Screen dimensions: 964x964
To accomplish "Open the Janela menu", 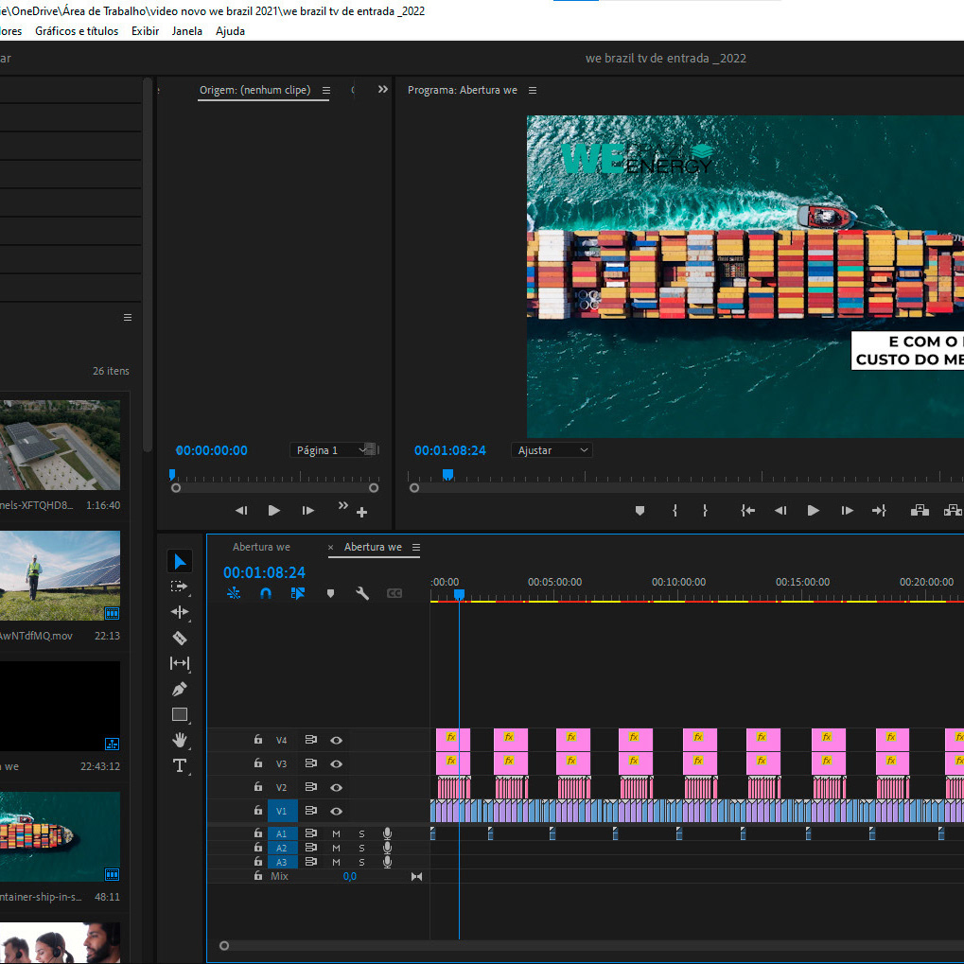I will pos(187,30).
